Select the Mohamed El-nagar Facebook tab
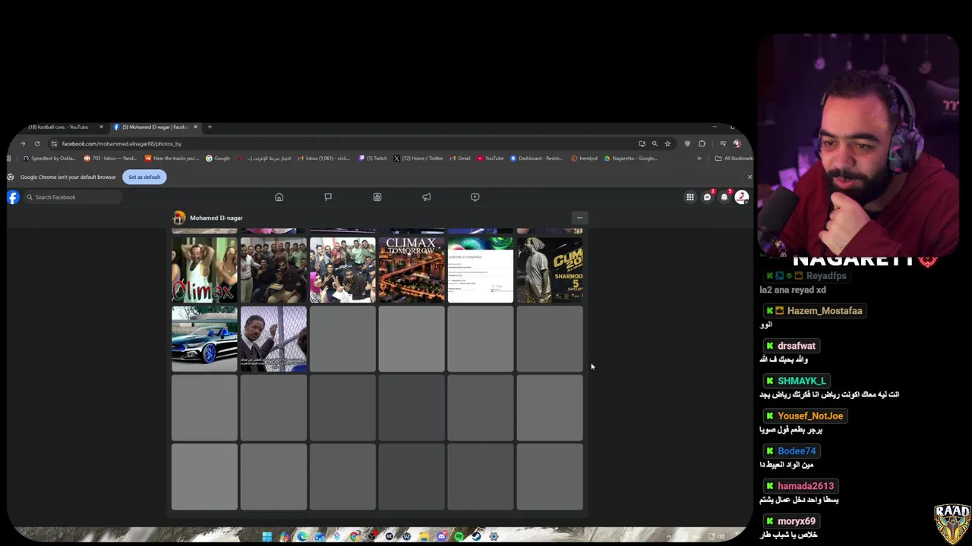 click(x=154, y=127)
